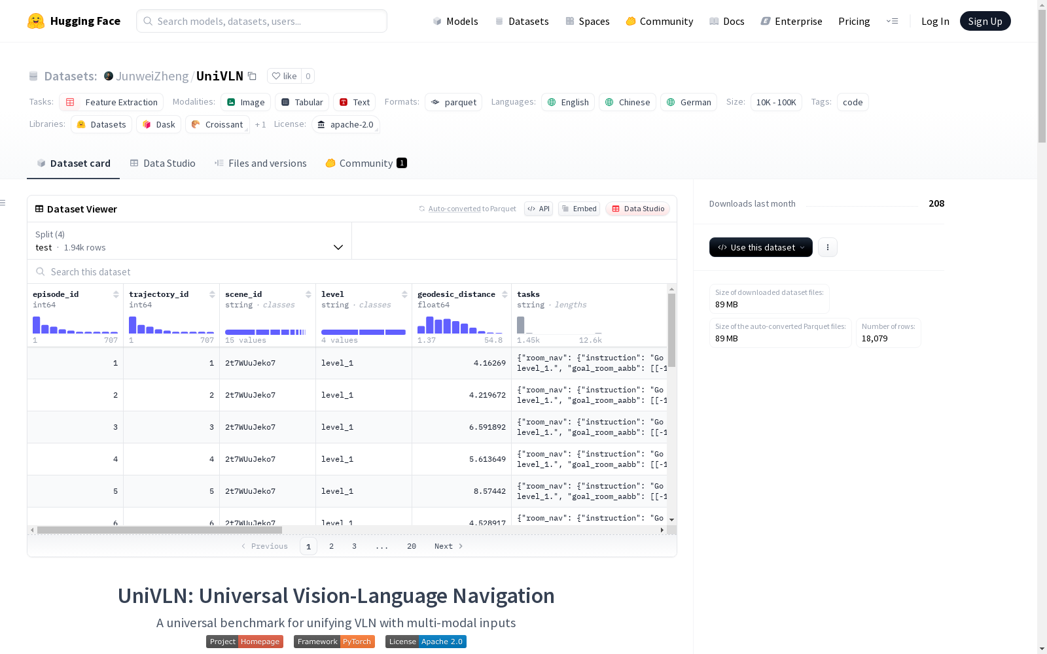
Task: Sort episode_id column
Action: point(116,294)
